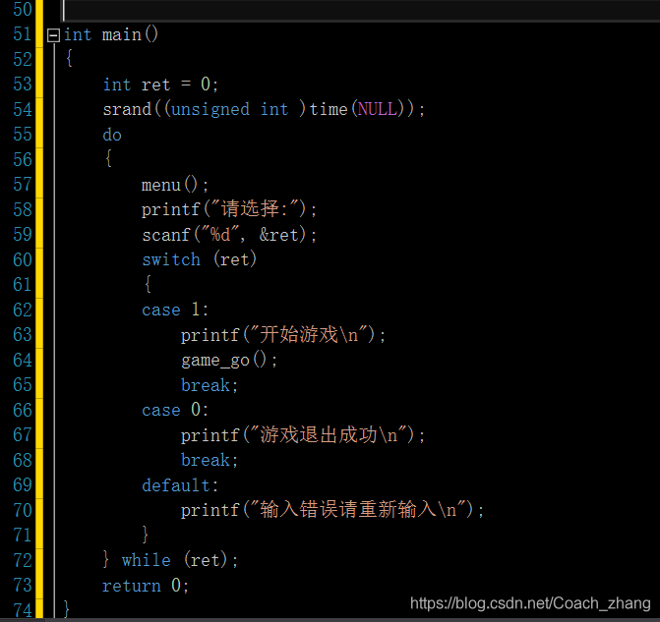Click the 'unsigned int' cast on line 54

click(229, 109)
